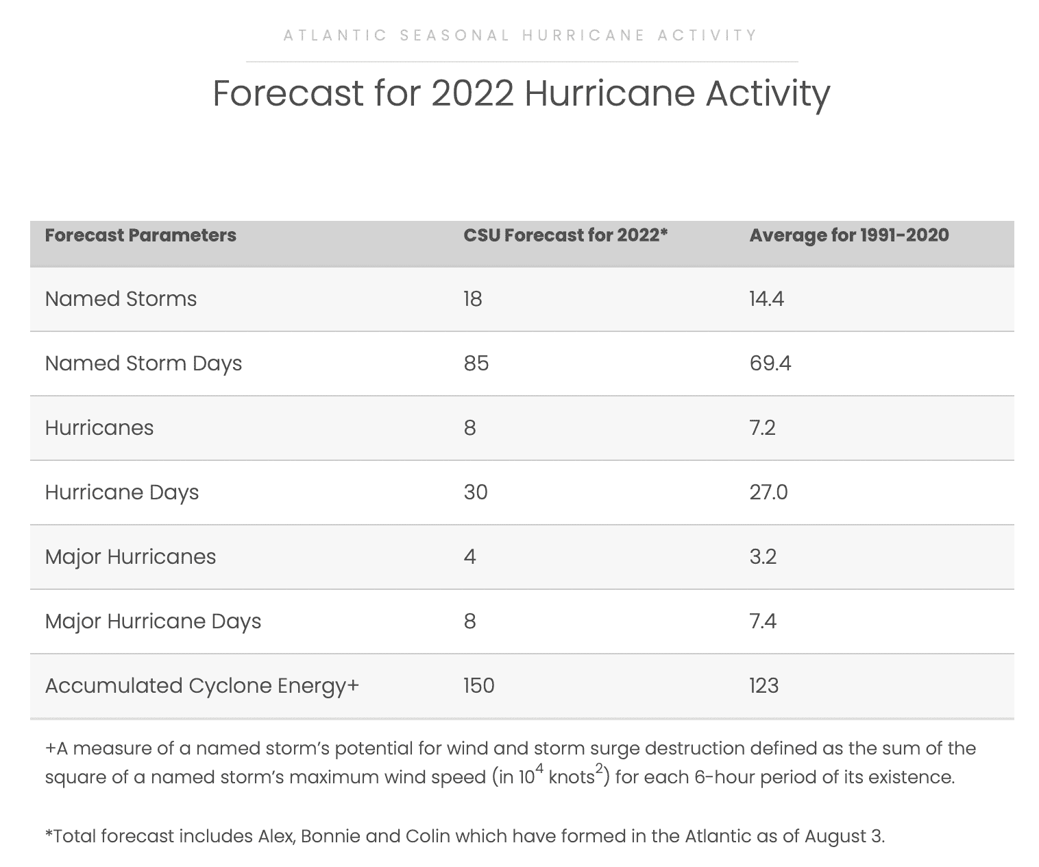Image resolution: width=1039 pixels, height=867 pixels.
Task: Select the 'Major Hurricane Days' row label
Action: pos(153,621)
